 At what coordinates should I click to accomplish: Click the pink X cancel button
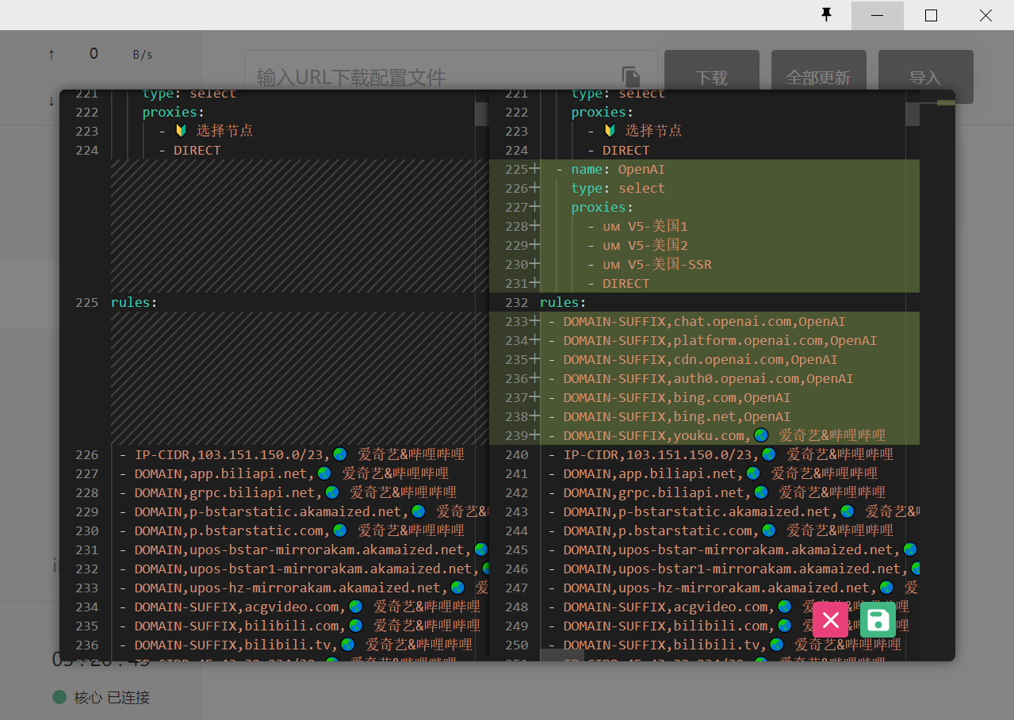tap(830, 619)
